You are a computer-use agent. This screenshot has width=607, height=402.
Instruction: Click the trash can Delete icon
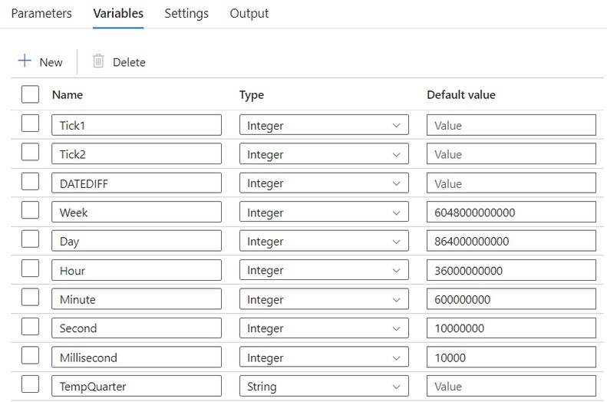(98, 61)
